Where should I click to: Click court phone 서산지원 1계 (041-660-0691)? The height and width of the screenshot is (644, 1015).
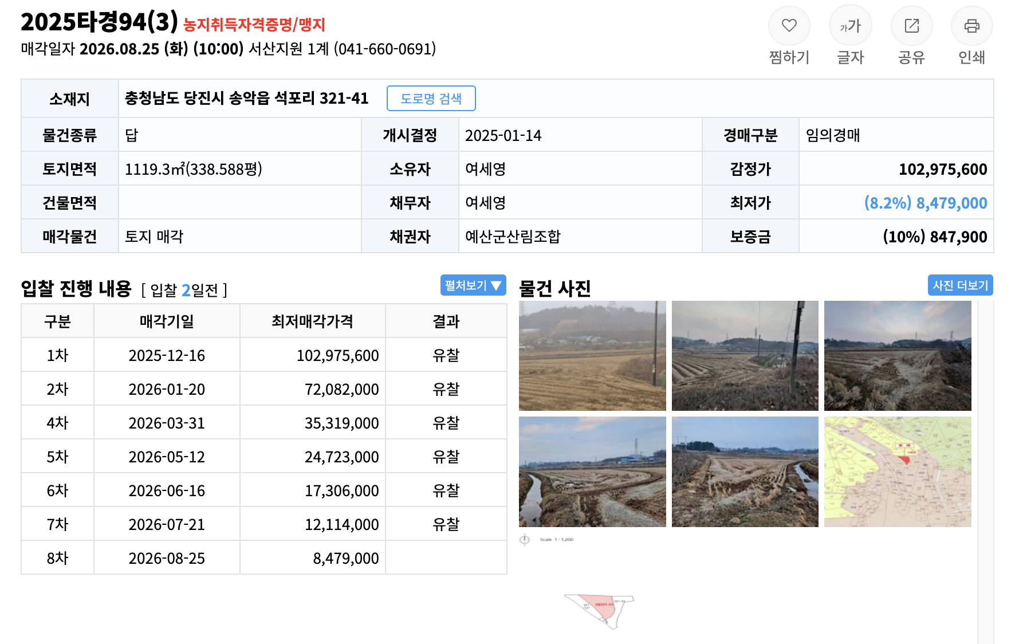click(x=343, y=49)
